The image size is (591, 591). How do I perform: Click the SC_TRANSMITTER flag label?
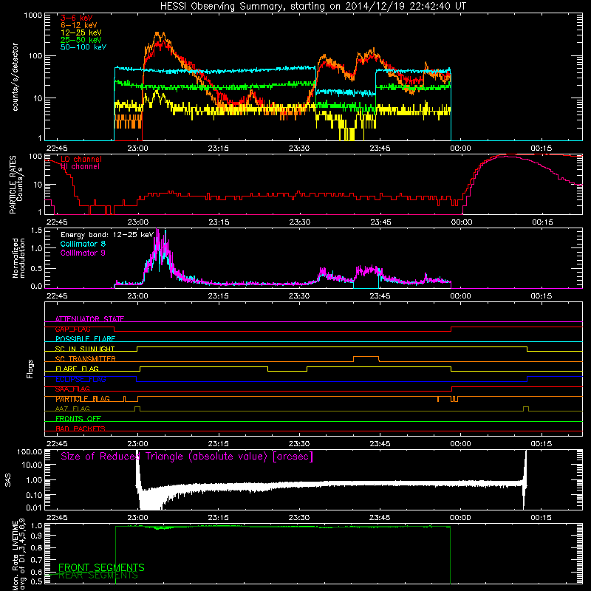click(85, 359)
